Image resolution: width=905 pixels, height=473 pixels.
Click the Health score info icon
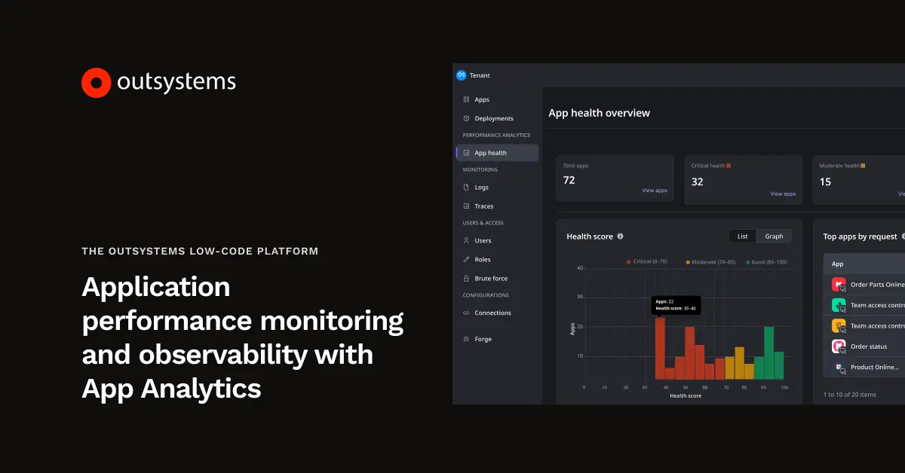click(620, 236)
